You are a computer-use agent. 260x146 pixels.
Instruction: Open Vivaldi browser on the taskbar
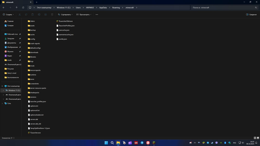pos(148,143)
